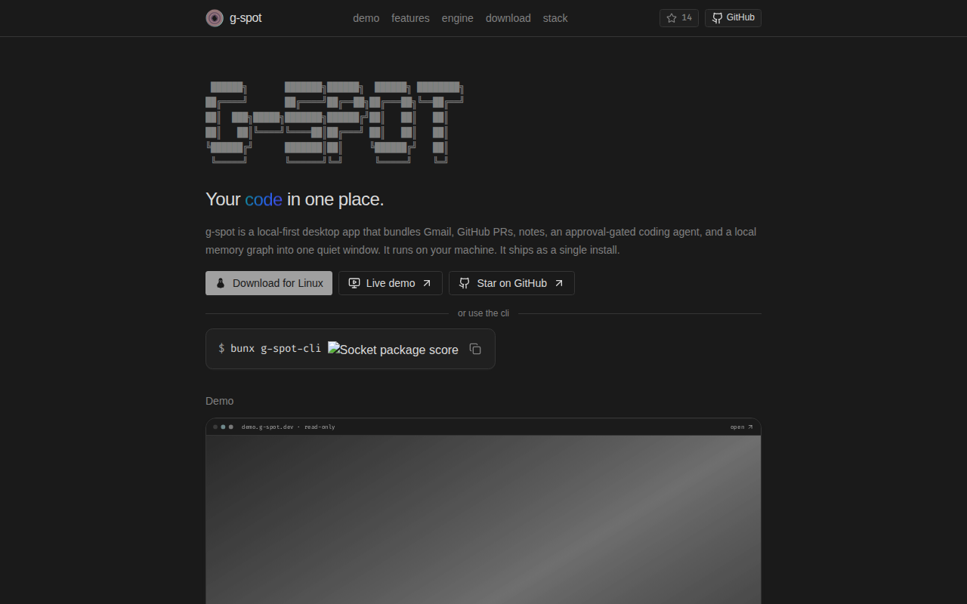The image size is (967, 604).
Task: Click the demo preview window content
Action: tap(483, 519)
